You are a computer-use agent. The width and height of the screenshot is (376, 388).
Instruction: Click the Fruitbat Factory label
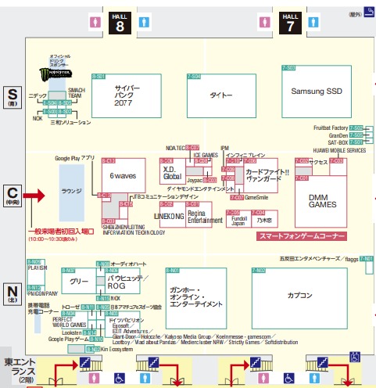point(331,128)
